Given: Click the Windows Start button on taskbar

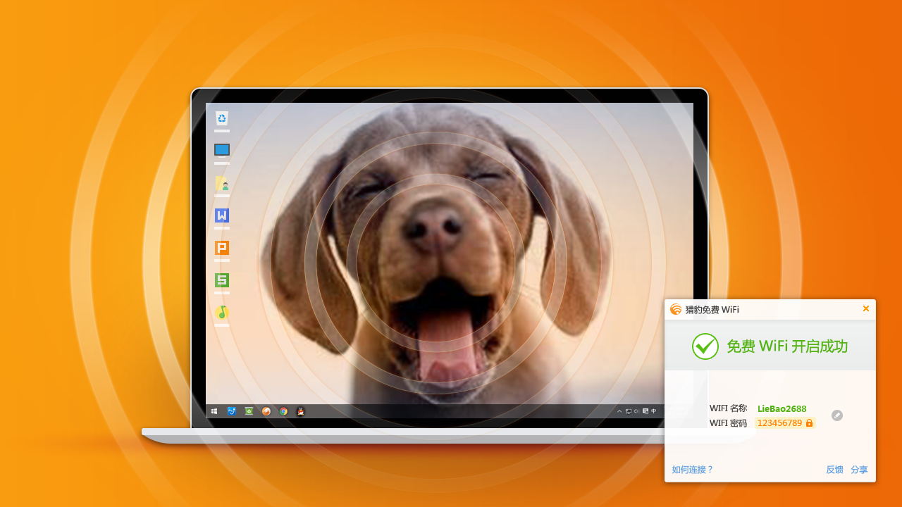Looking at the screenshot, I should [x=214, y=411].
